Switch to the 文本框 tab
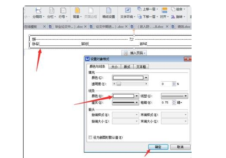The image size is (226, 158). coord(141,67)
